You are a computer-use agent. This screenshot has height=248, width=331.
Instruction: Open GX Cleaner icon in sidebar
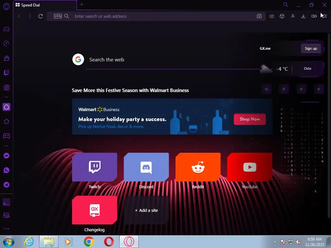6,58
